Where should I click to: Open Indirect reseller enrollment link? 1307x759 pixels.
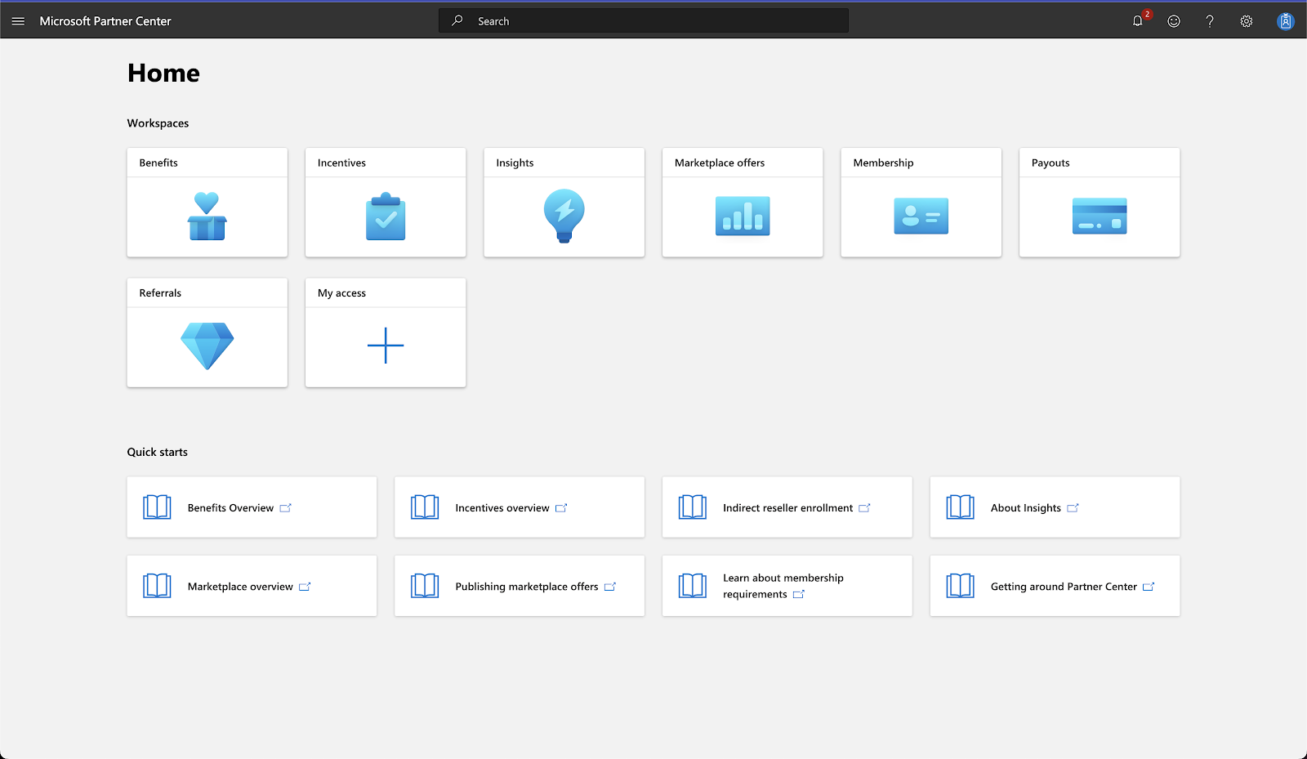787,508
